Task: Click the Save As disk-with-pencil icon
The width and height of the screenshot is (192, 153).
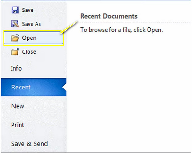Action: pyautogui.click(x=15, y=24)
